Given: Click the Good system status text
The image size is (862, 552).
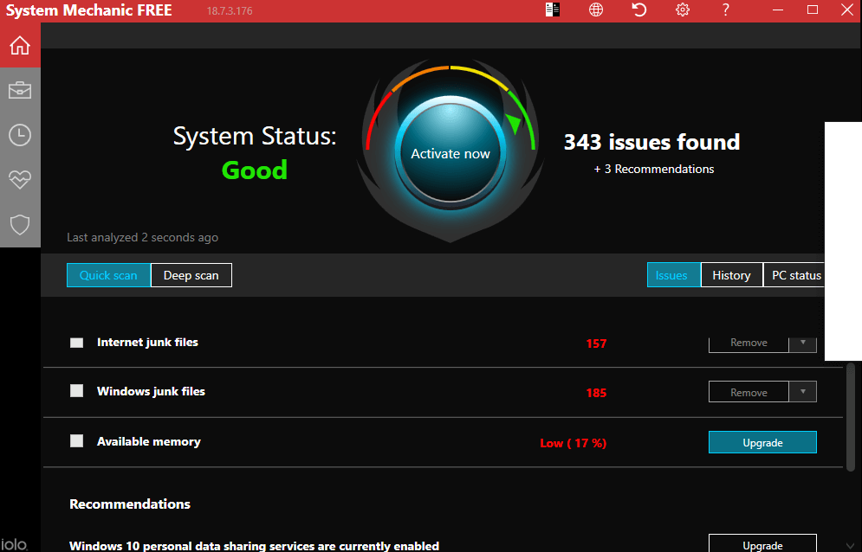Looking at the screenshot, I should click(x=255, y=170).
